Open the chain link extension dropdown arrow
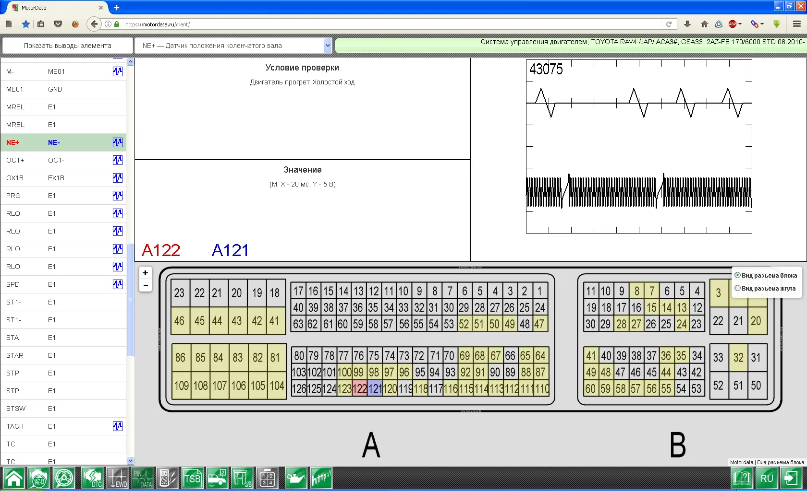 point(762,24)
